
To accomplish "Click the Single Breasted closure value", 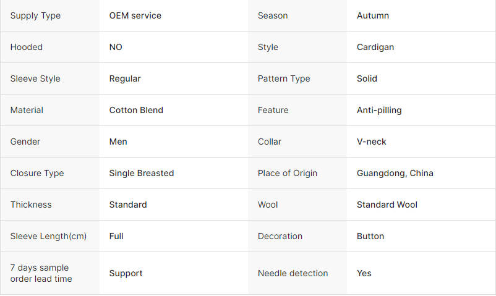I will pyautogui.click(x=142, y=173).
